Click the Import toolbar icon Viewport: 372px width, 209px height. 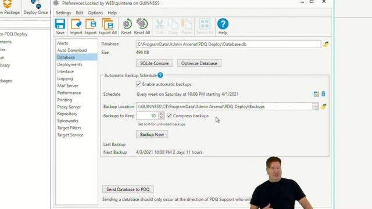tap(76, 27)
